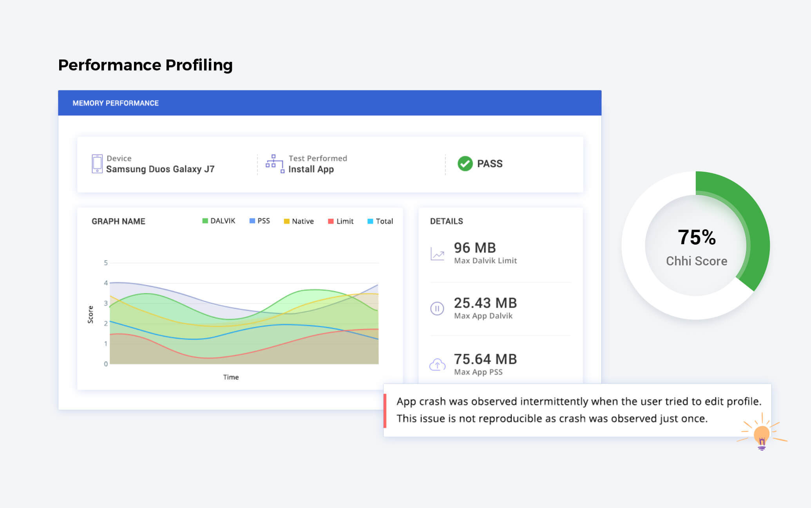This screenshot has width=811, height=508.
Task: Click the GRAPH NAME heading
Action: 118,221
